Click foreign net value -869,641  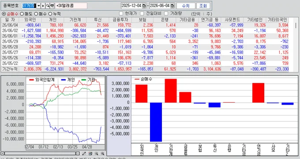[x=33, y=25]
